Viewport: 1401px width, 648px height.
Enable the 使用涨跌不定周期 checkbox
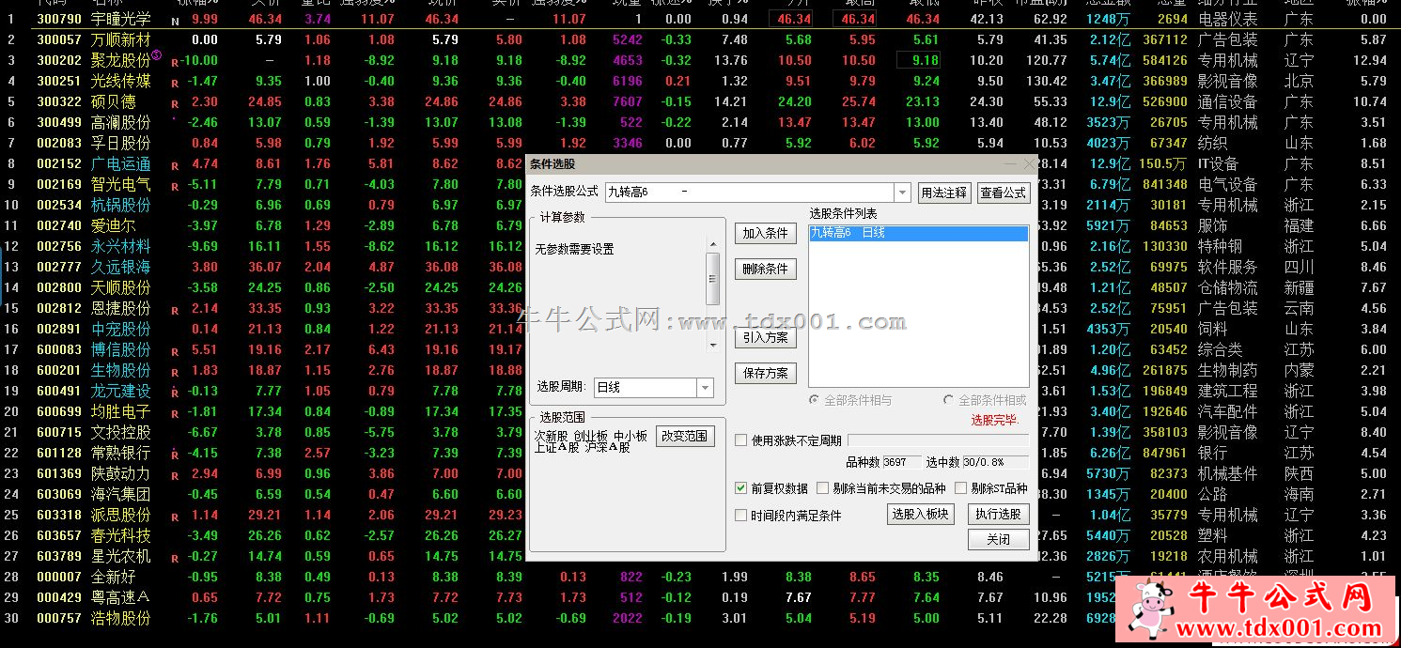(x=741, y=440)
